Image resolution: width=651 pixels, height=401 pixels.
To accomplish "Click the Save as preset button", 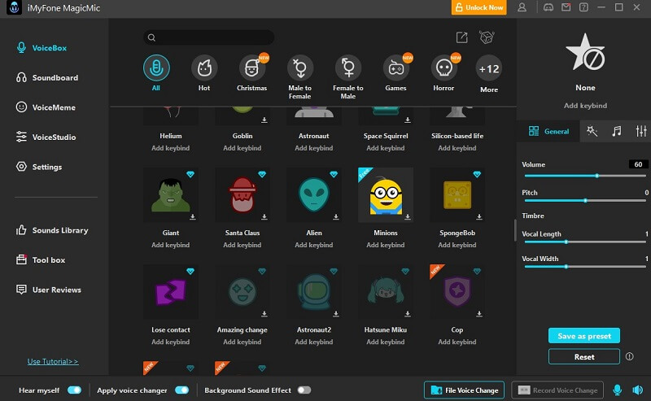I will pyautogui.click(x=584, y=336).
